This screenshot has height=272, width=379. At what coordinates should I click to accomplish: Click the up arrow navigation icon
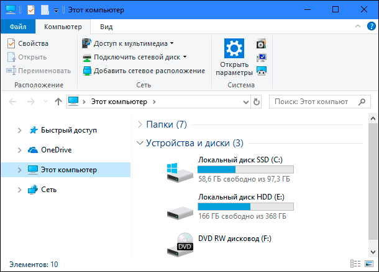coord(58,102)
